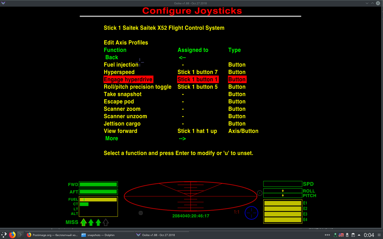Select the Jettison cargo function
This screenshot has width=383, height=239.
click(x=122, y=124)
